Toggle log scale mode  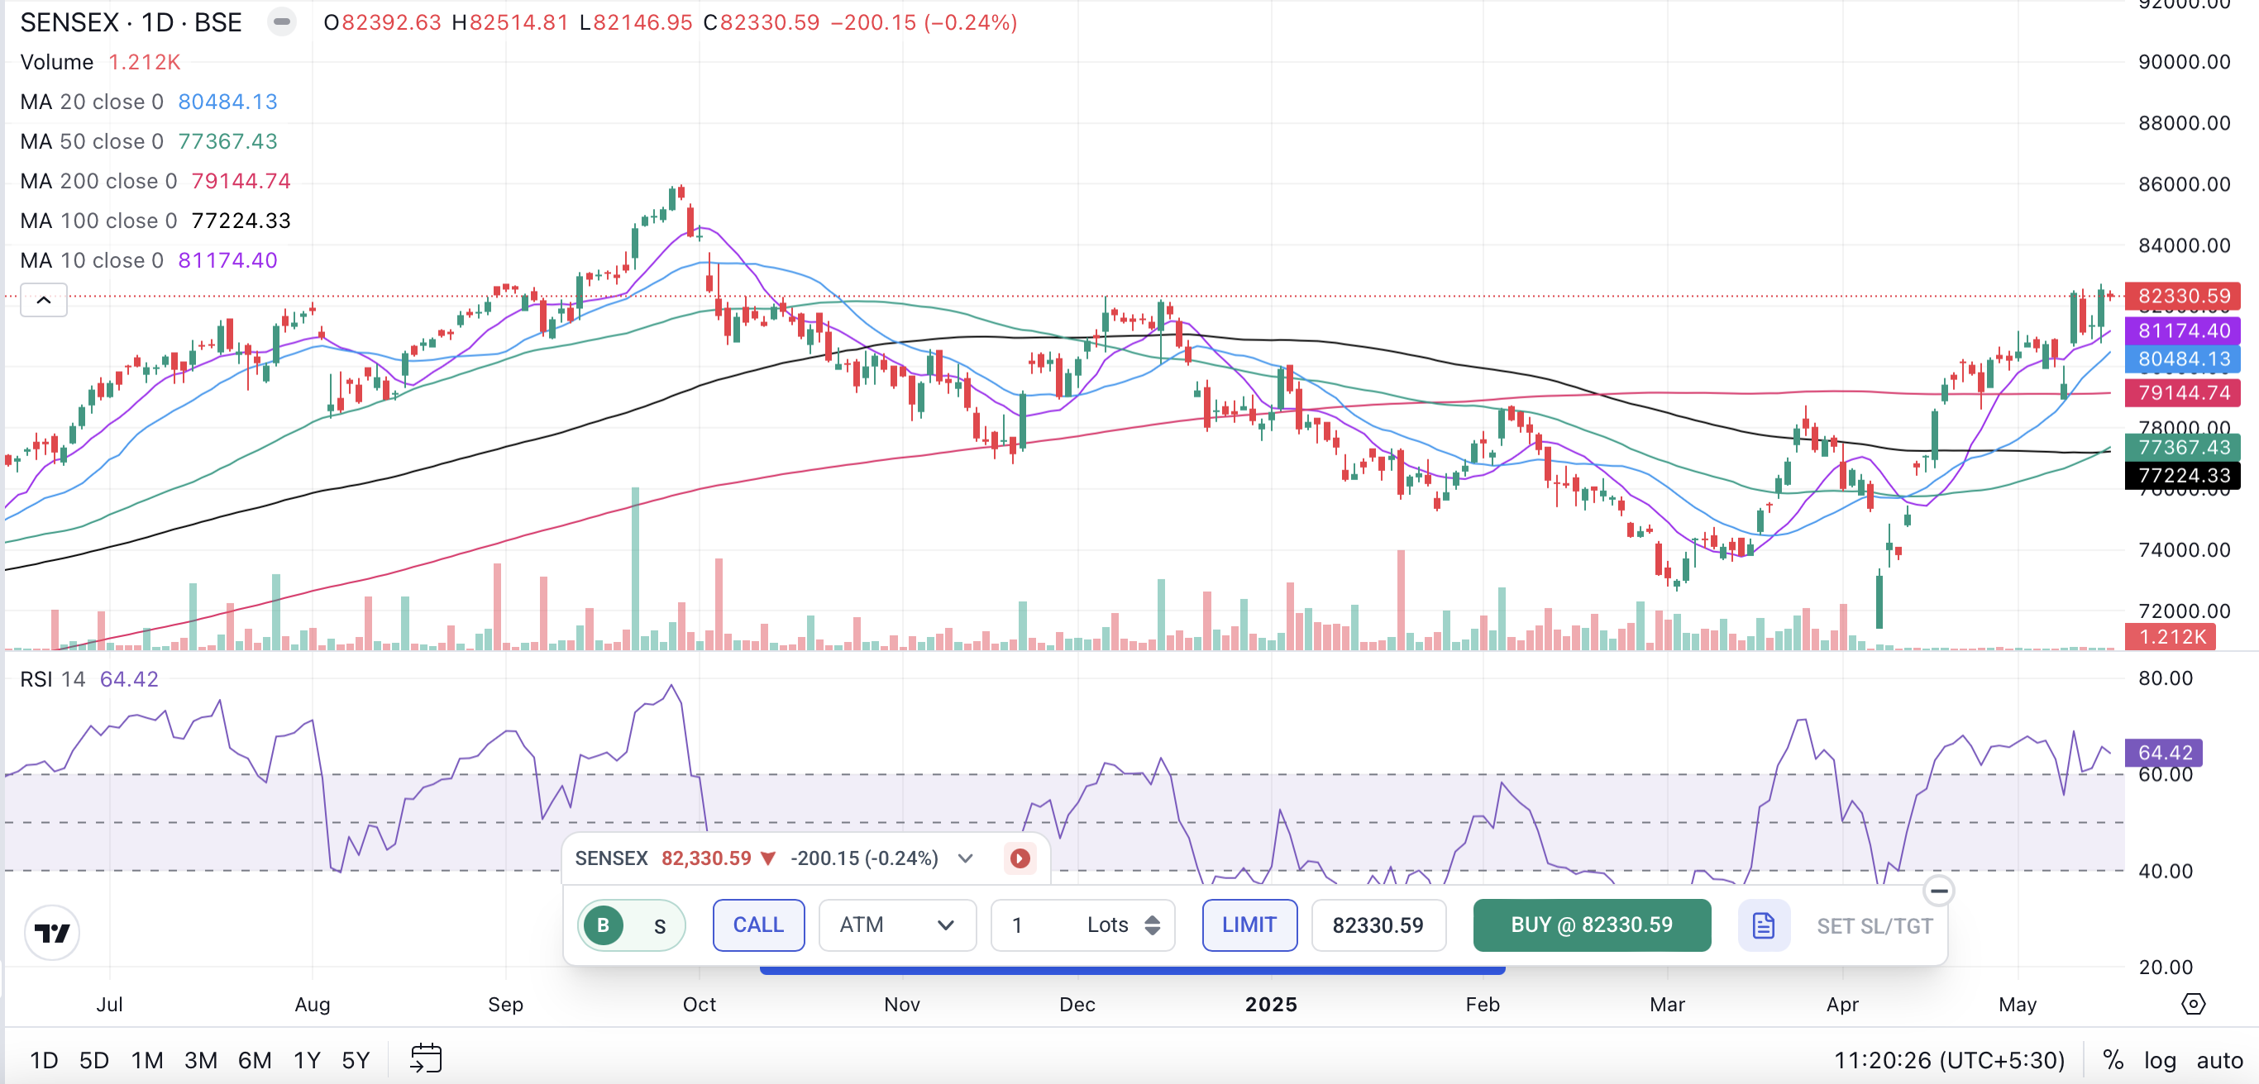(2160, 1060)
